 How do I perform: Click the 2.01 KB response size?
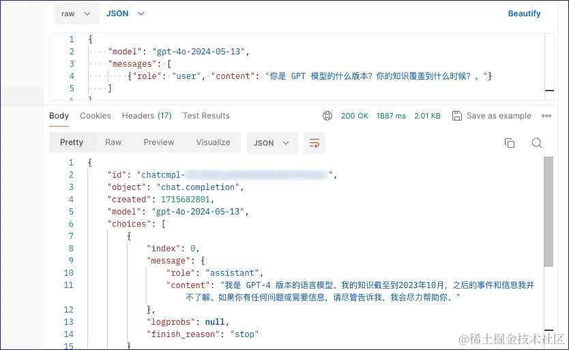(x=427, y=116)
